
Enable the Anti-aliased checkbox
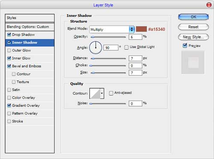coord(111,93)
